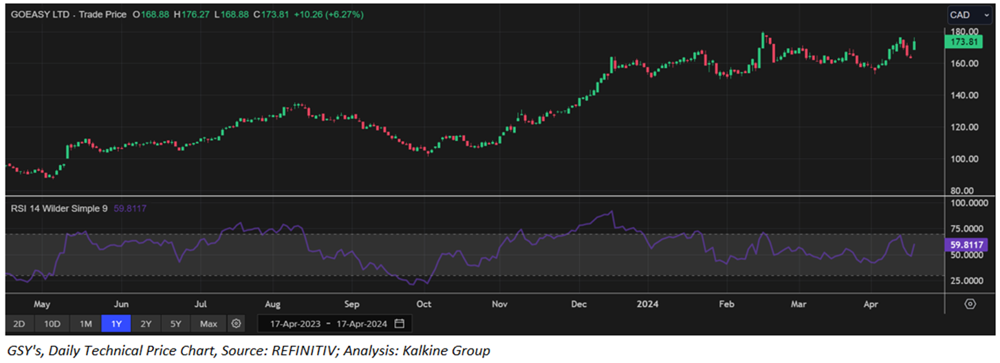Screen dimensions: 1000x363
Task: Click the 2024 label on time axis
Action: pos(646,303)
